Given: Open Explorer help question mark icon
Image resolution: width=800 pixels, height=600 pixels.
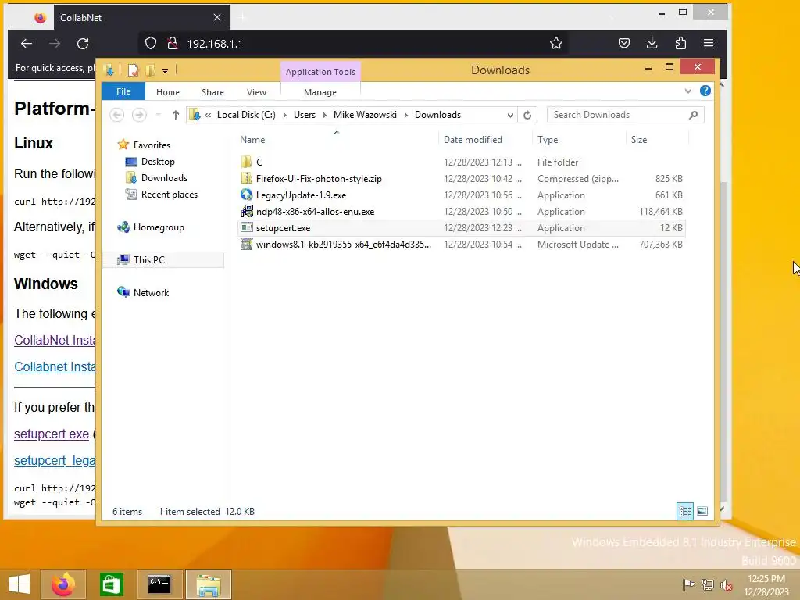Looking at the screenshot, I should pos(705,91).
